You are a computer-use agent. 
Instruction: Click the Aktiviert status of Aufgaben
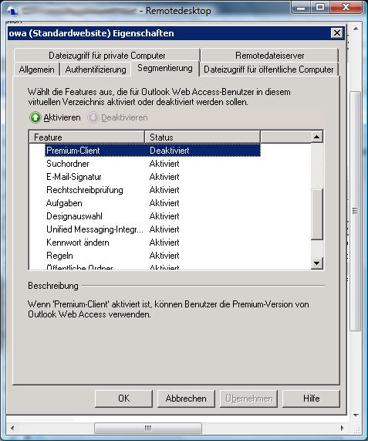tap(164, 203)
